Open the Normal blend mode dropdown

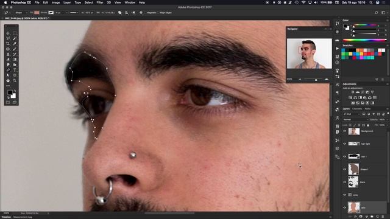(356, 120)
